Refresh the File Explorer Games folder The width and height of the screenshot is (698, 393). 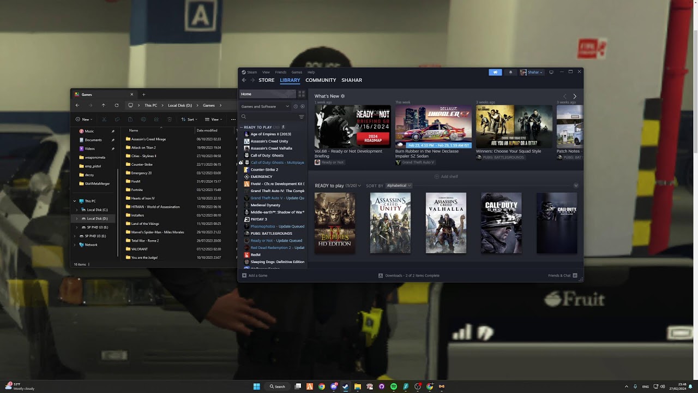pos(117,105)
